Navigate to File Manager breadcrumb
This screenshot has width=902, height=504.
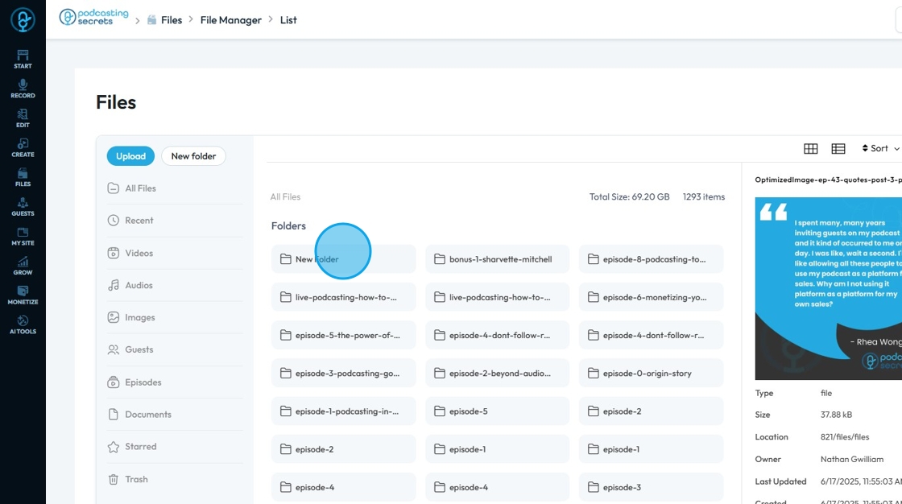(230, 20)
